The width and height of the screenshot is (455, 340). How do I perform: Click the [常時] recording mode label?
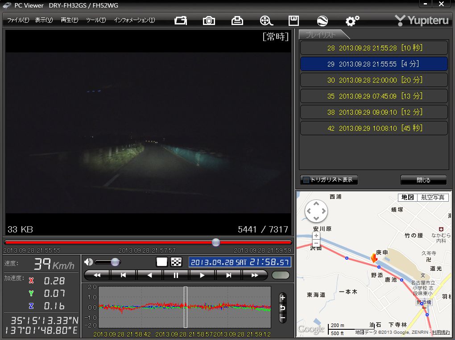276,37
